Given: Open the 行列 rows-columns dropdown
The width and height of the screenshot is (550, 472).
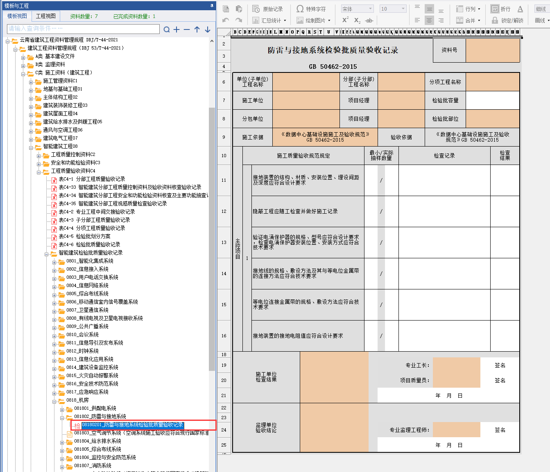Looking at the screenshot, I should [x=468, y=9].
